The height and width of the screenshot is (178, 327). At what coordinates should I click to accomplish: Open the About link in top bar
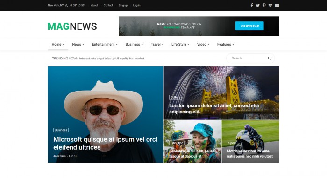point(94,5)
